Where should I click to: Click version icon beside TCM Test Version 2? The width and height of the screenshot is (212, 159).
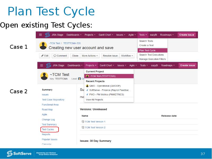[83, 127]
